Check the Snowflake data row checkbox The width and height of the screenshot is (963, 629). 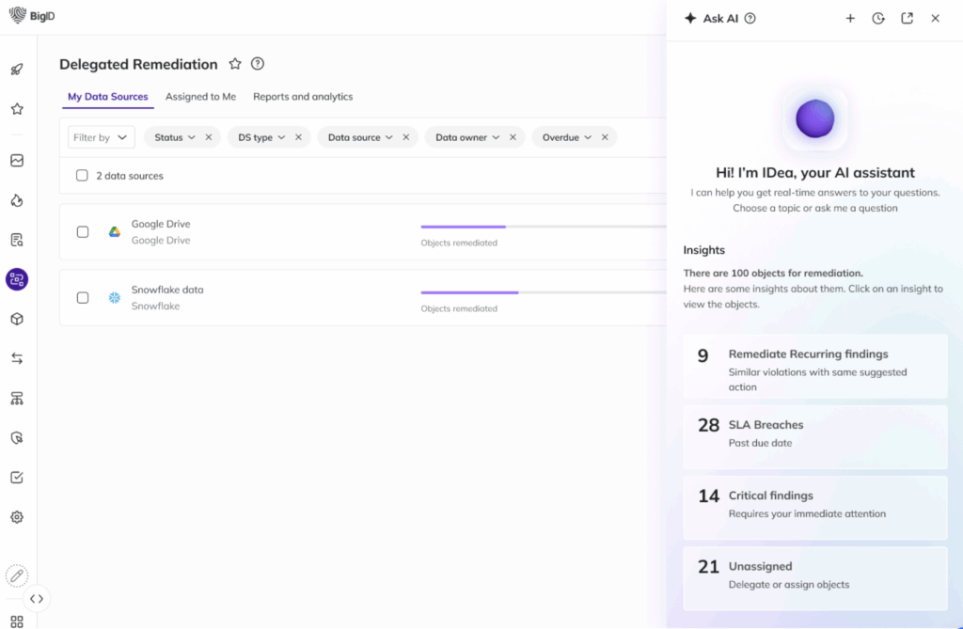(83, 298)
